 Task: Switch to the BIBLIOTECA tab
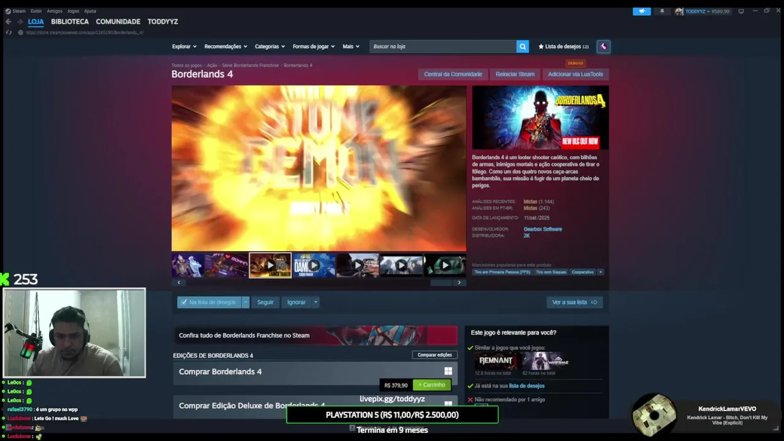pyautogui.click(x=70, y=21)
